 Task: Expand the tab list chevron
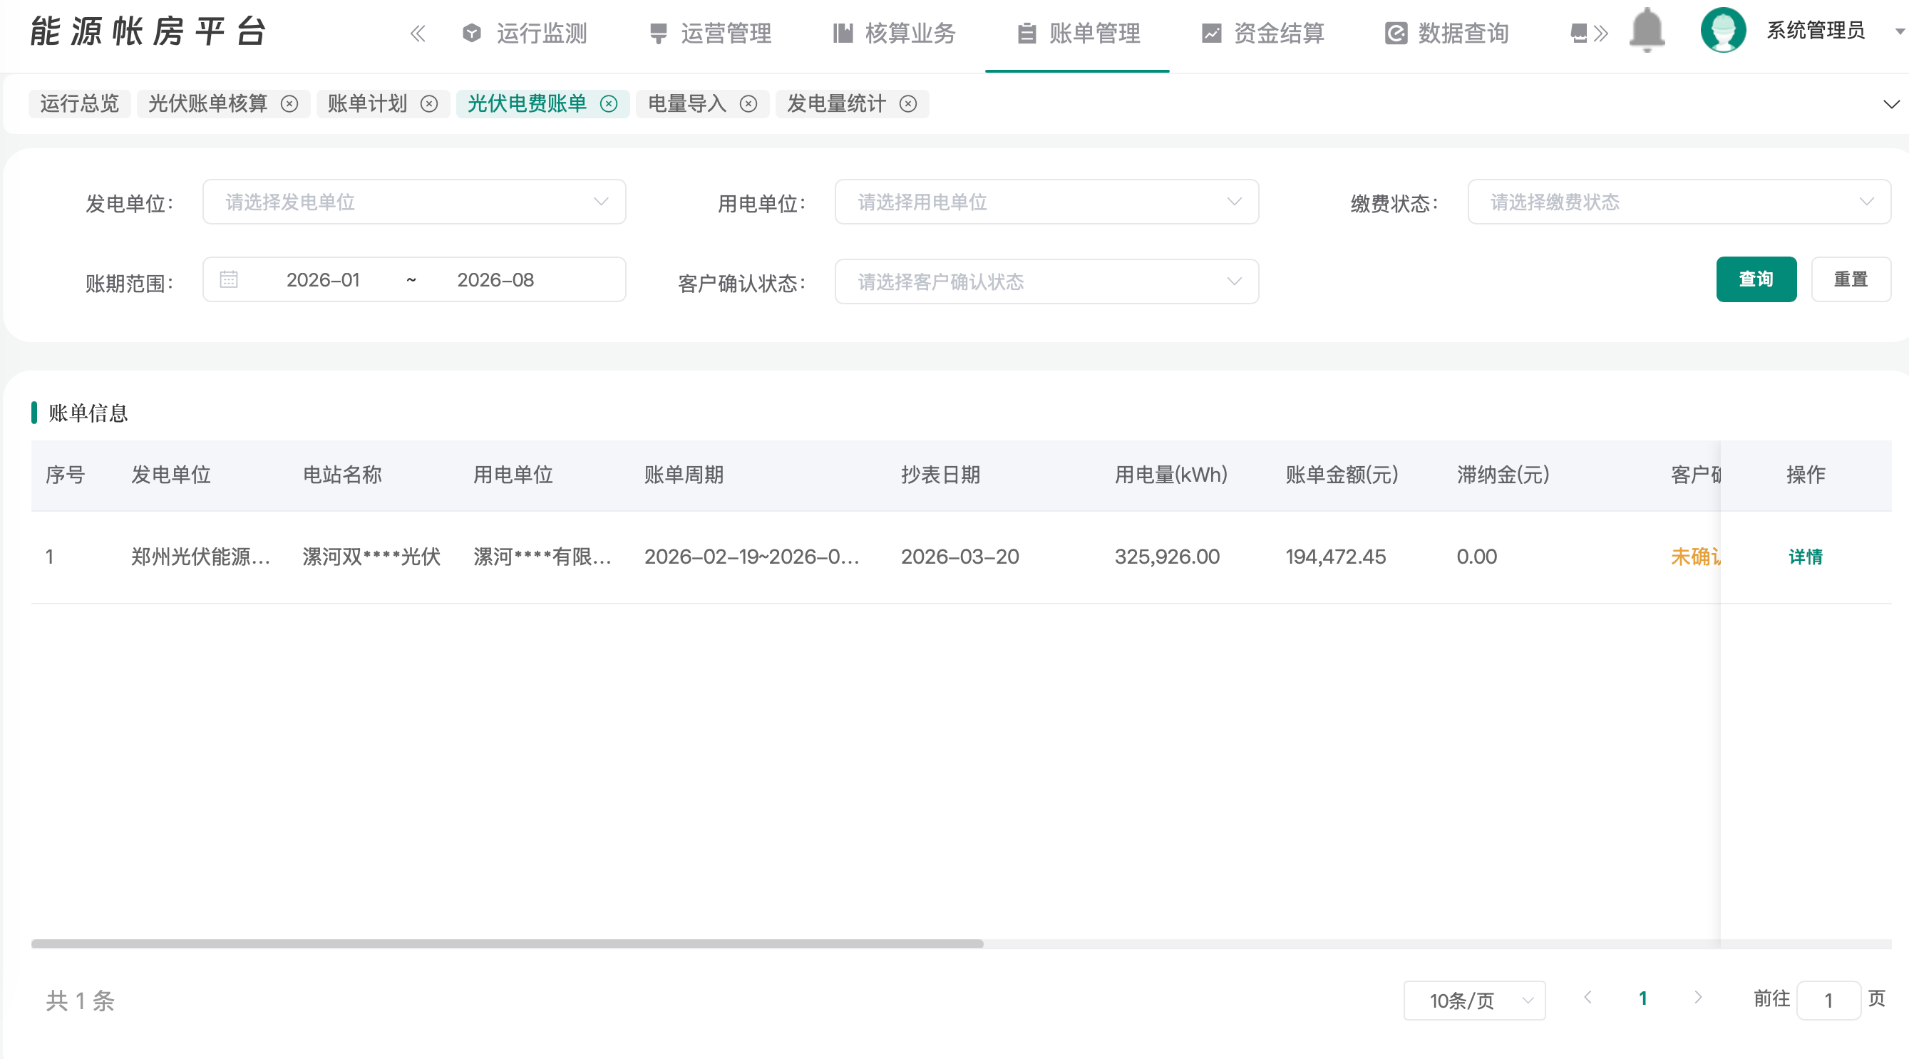point(1891,104)
